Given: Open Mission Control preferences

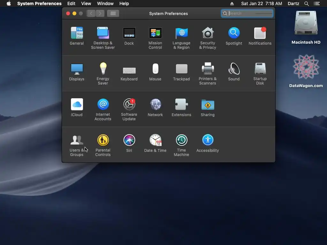Looking at the screenshot, I should click(x=155, y=38).
